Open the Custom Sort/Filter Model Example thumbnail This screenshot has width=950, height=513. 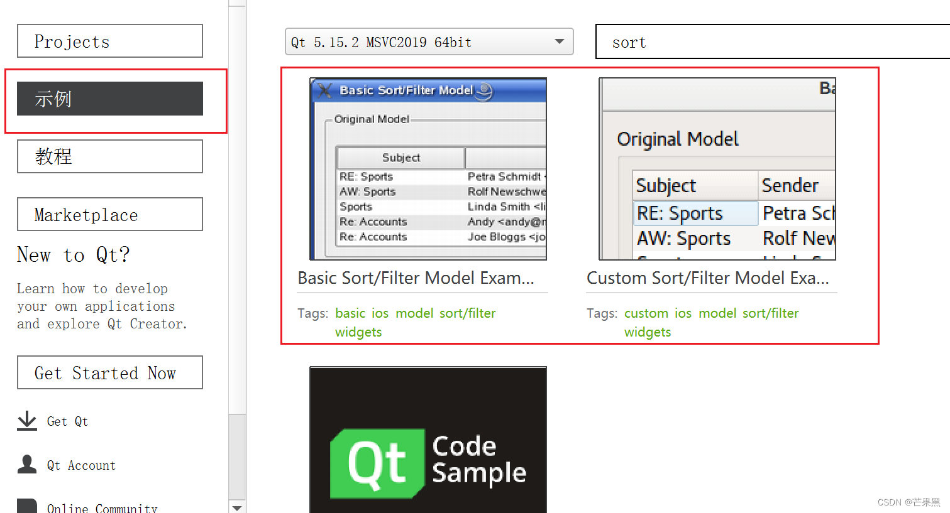tap(717, 168)
